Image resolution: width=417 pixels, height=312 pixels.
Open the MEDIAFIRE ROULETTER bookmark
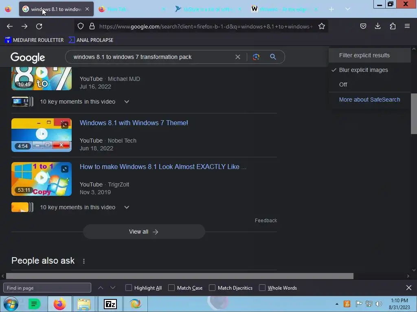(x=34, y=40)
